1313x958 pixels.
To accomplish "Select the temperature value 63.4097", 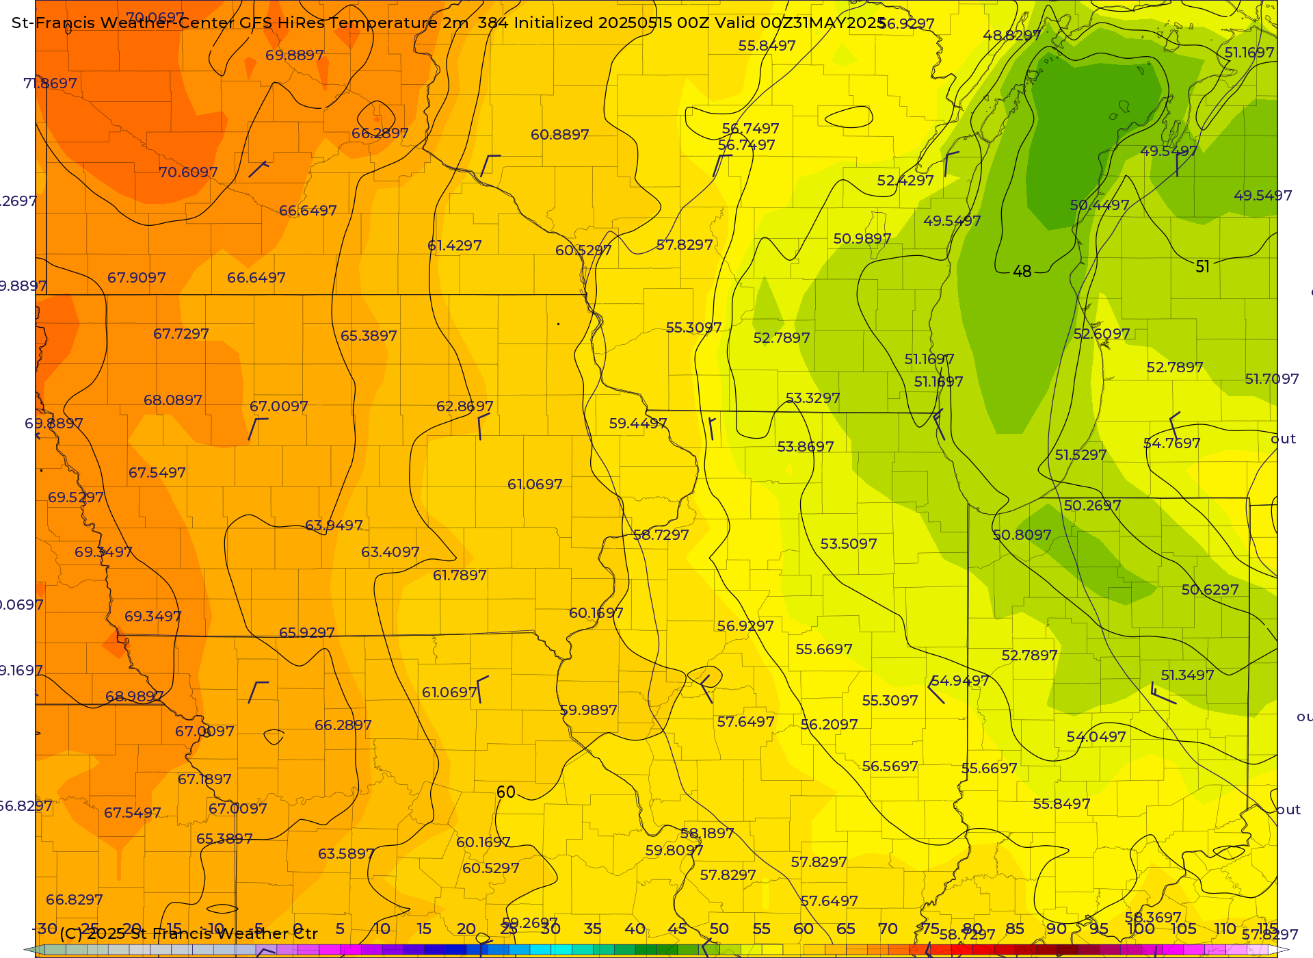I will [390, 552].
